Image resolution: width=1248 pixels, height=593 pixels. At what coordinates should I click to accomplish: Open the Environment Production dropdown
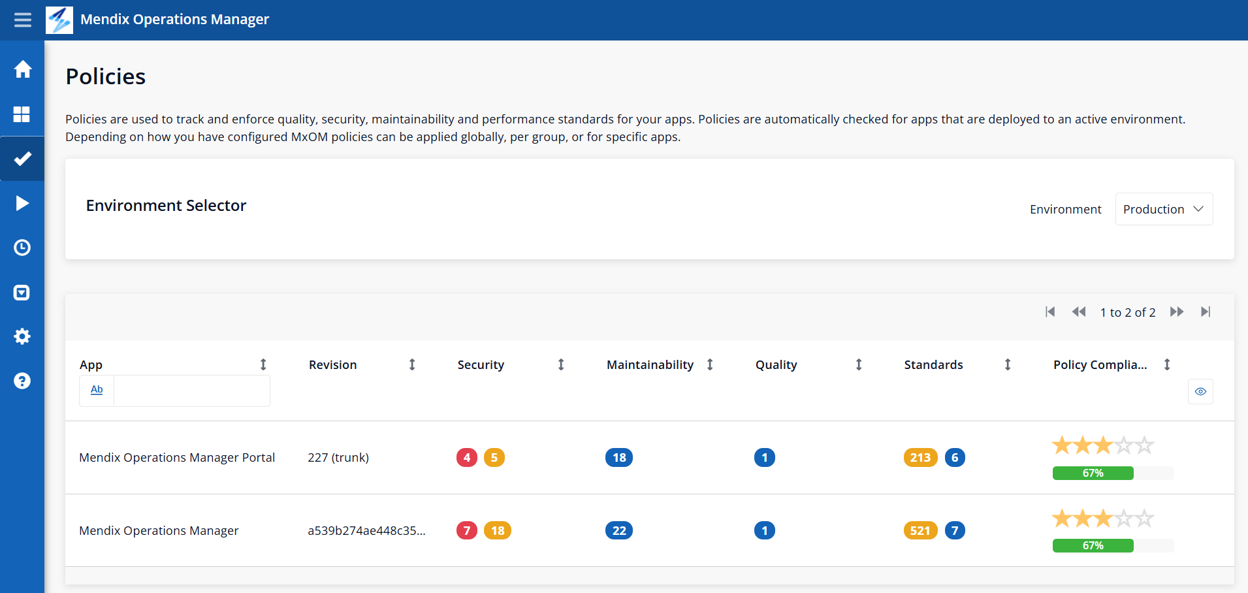point(1164,209)
